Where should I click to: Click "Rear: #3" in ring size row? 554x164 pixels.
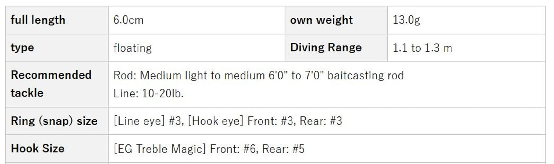click(x=321, y=121)
